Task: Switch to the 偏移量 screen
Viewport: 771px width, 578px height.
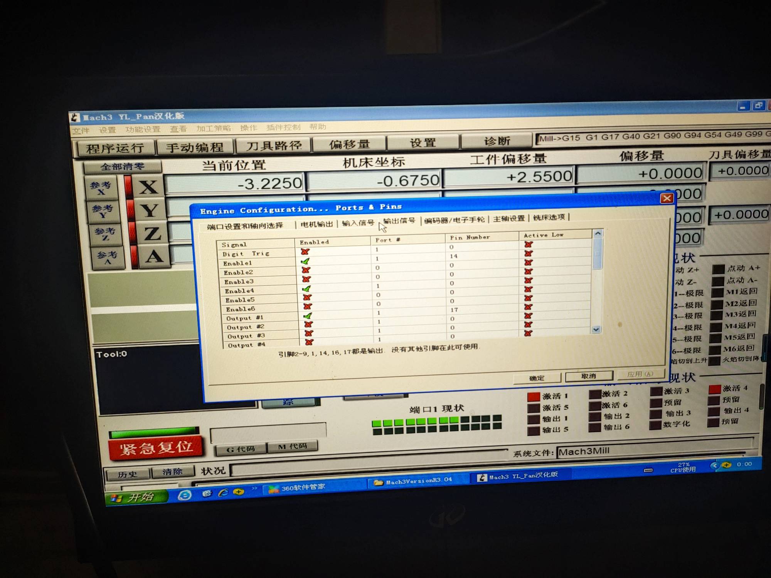Action: click(x=349, y=144)
